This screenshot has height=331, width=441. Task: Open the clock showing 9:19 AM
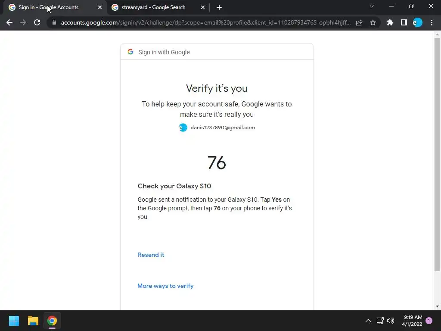[x=412, y=321]
